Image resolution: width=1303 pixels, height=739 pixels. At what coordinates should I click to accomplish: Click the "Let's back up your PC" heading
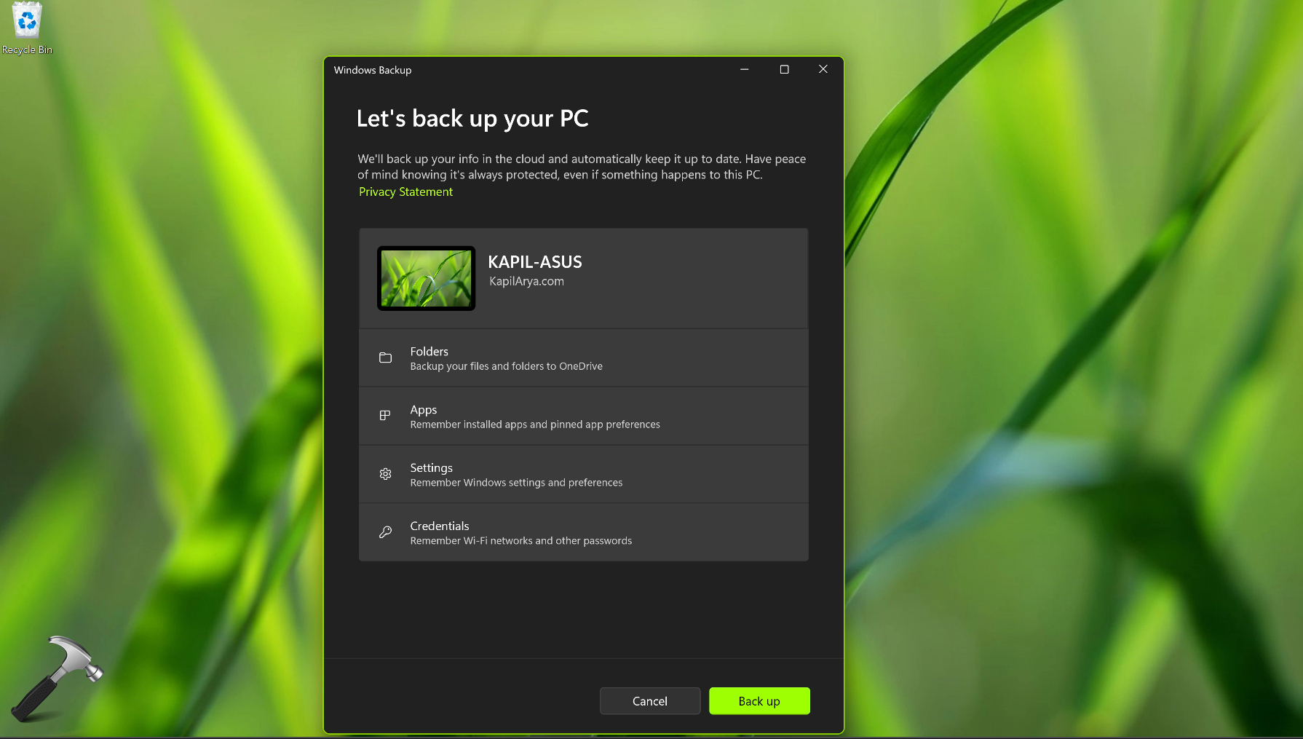coord(472,119)
